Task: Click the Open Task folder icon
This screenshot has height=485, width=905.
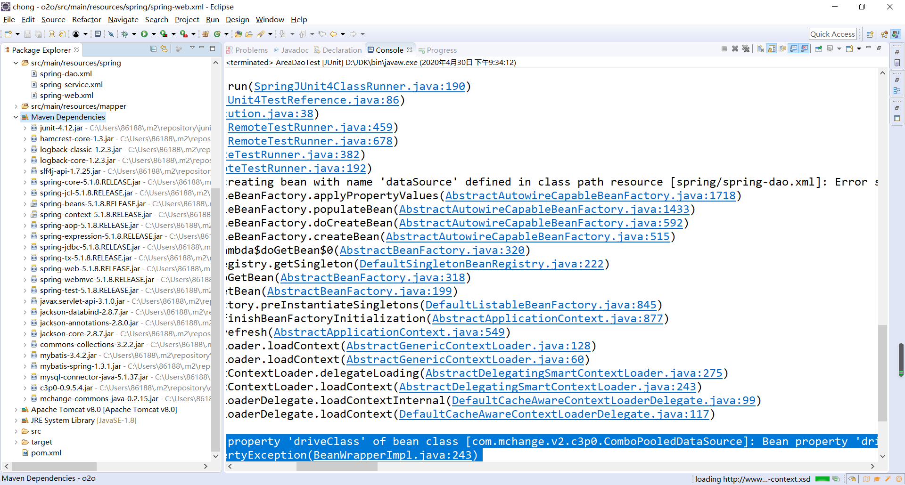Action: pyautogui.click(x=249, y=34)
